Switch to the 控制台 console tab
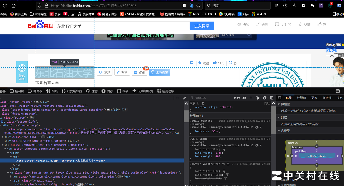 tap(17, 91)
